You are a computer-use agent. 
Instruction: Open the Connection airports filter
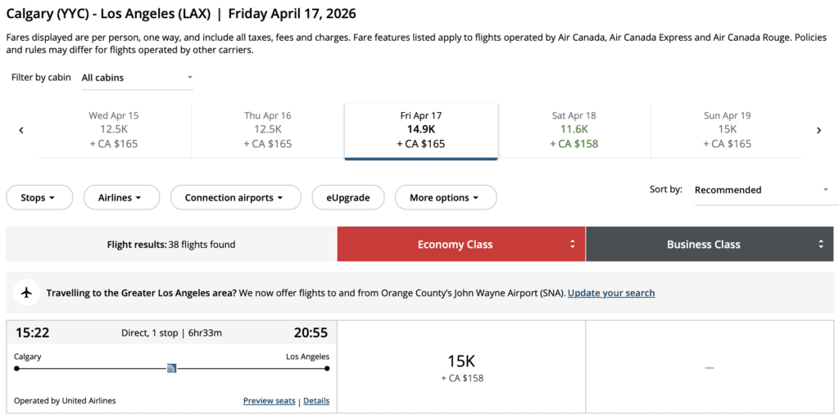pos(235,197)
